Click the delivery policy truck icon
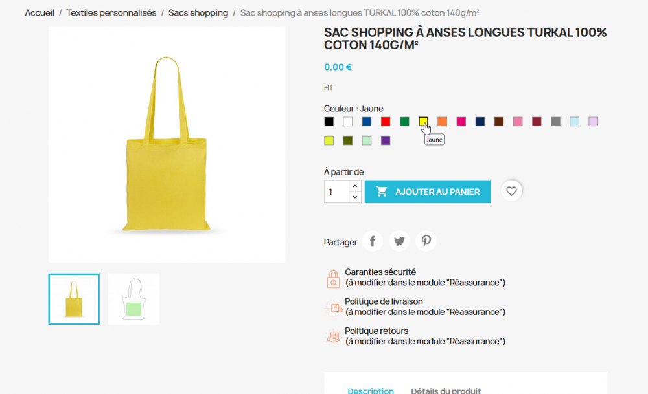This screenshot has width=648, height=394. pyautogui.click(x=333, y=307)
